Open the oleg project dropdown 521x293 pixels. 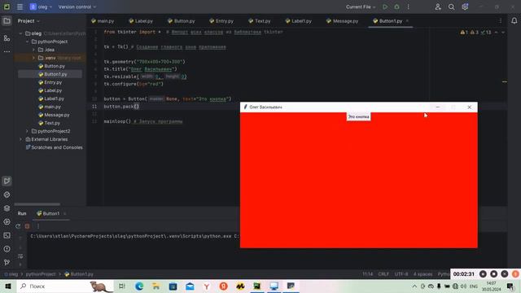click(x=42, y=7)
